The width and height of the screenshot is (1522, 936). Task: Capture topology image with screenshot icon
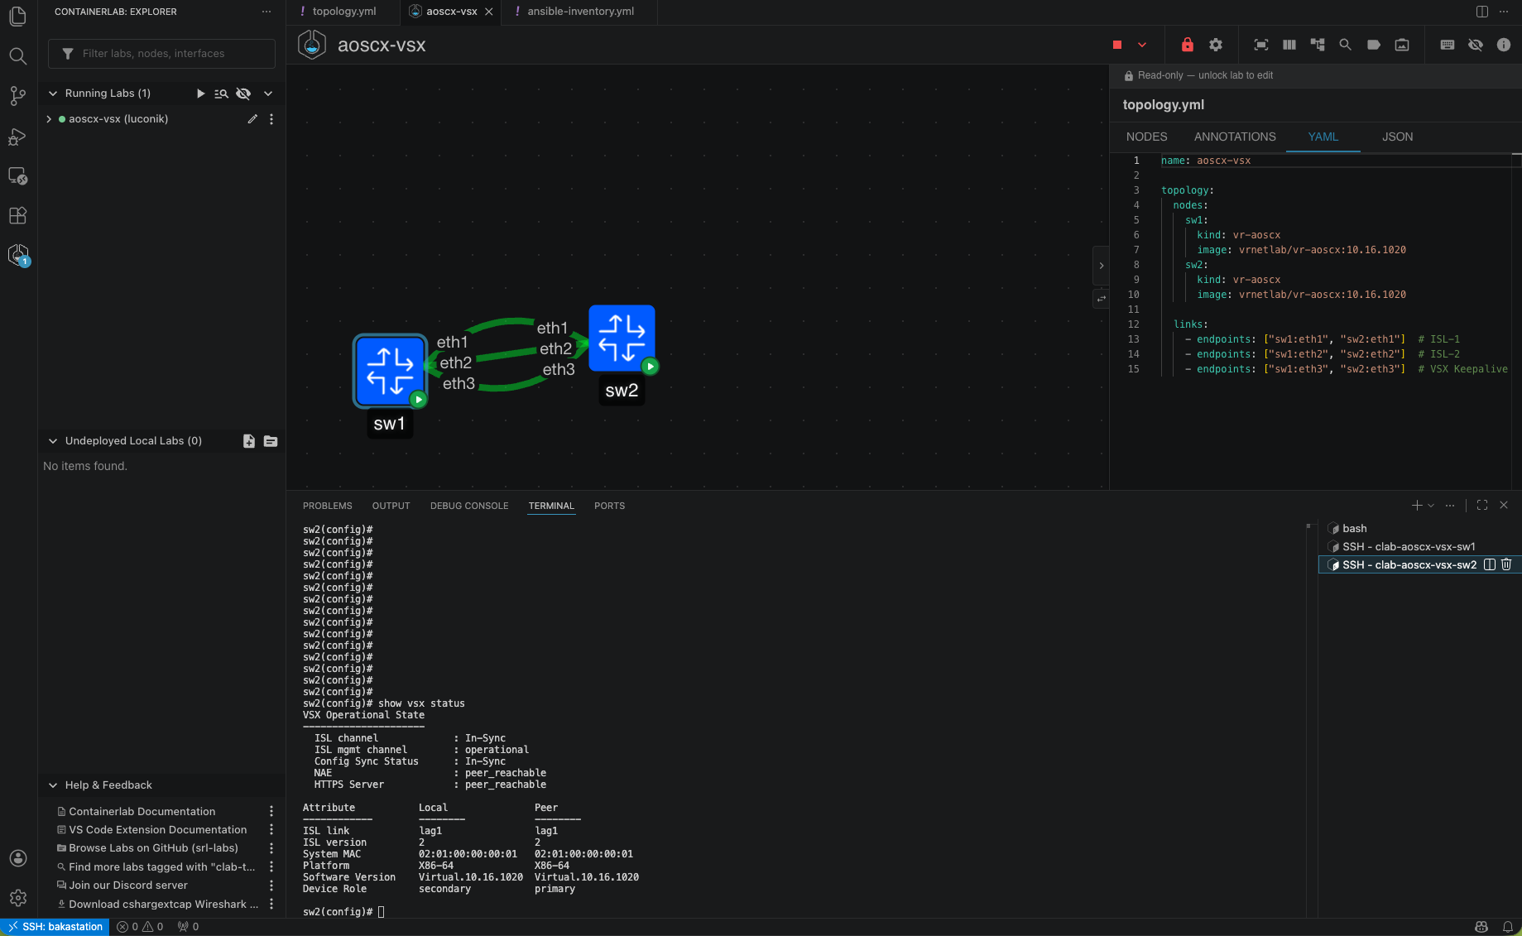[1402, 45]
